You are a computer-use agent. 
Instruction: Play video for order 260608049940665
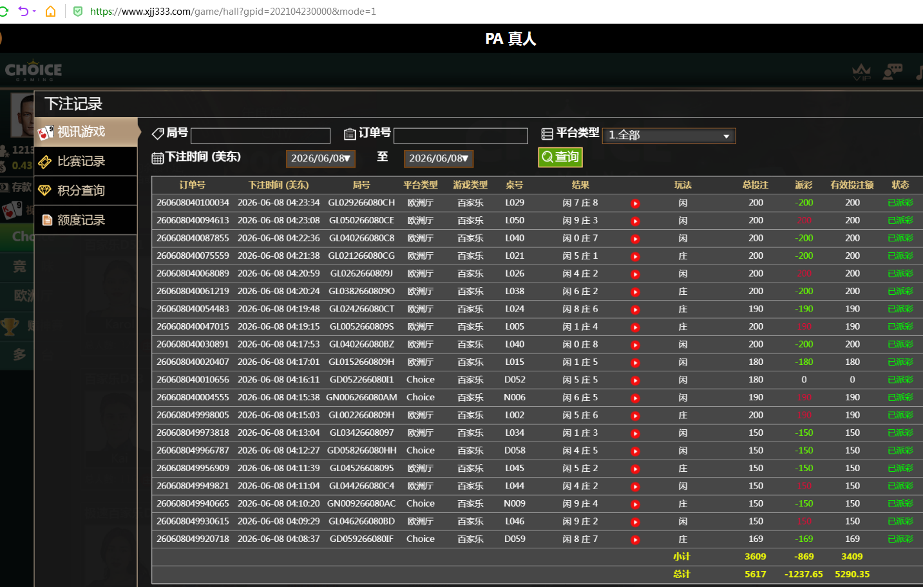tap(635, 504)
